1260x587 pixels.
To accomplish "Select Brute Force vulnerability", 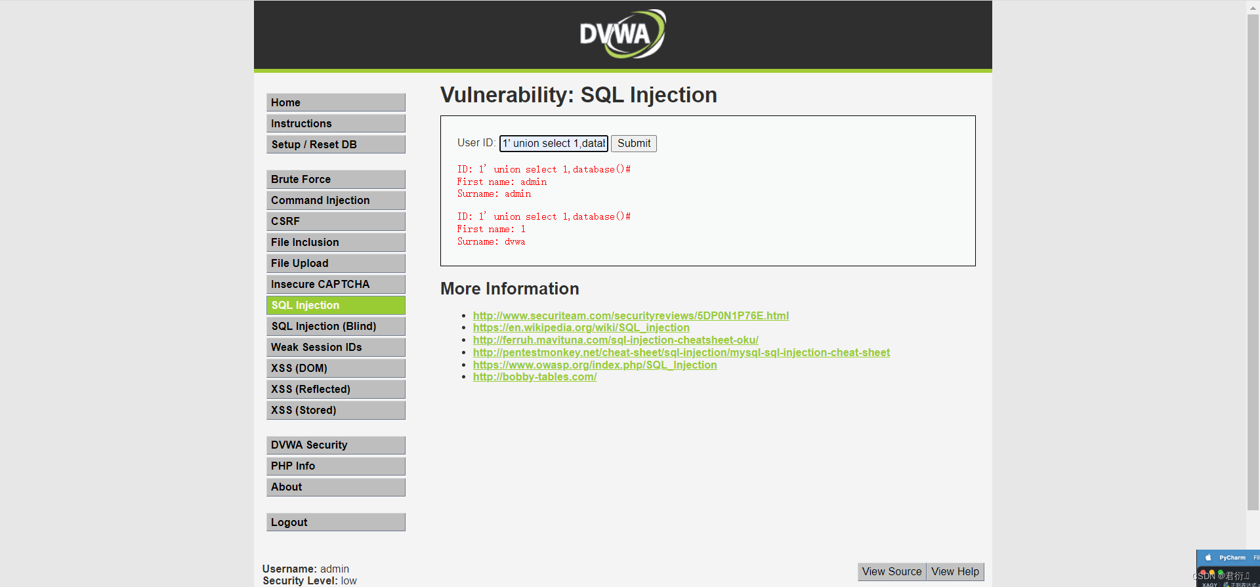I will [x=336, y=179].
